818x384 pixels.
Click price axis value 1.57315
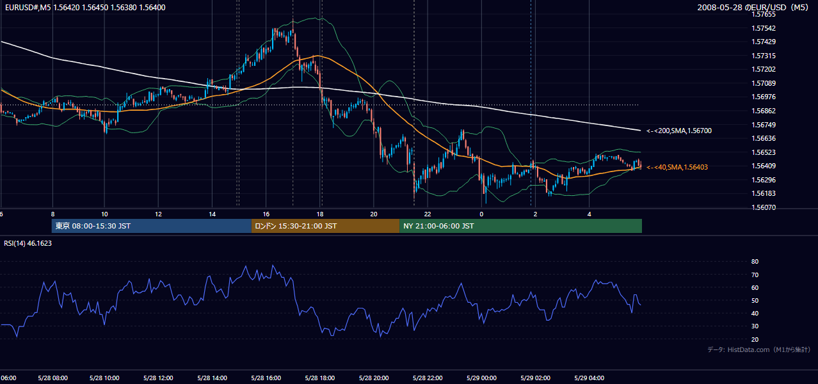pos(763,56)
